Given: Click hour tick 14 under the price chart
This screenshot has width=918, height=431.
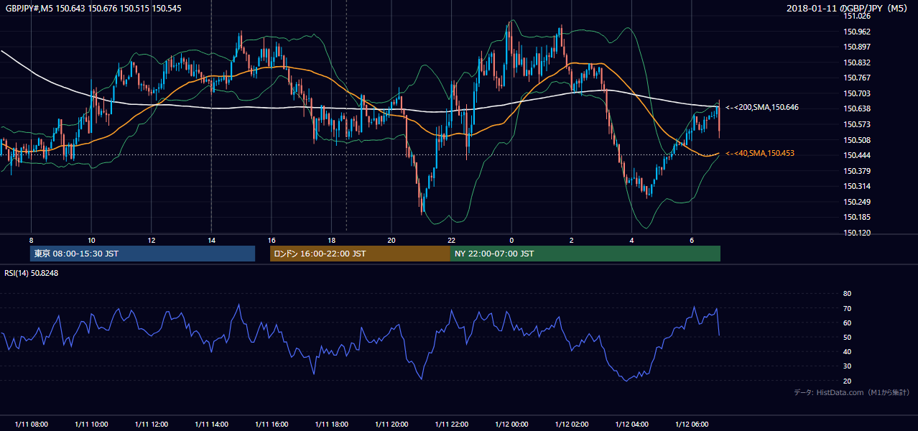Looking at the screenshot, I should click(x=211, y=240).
